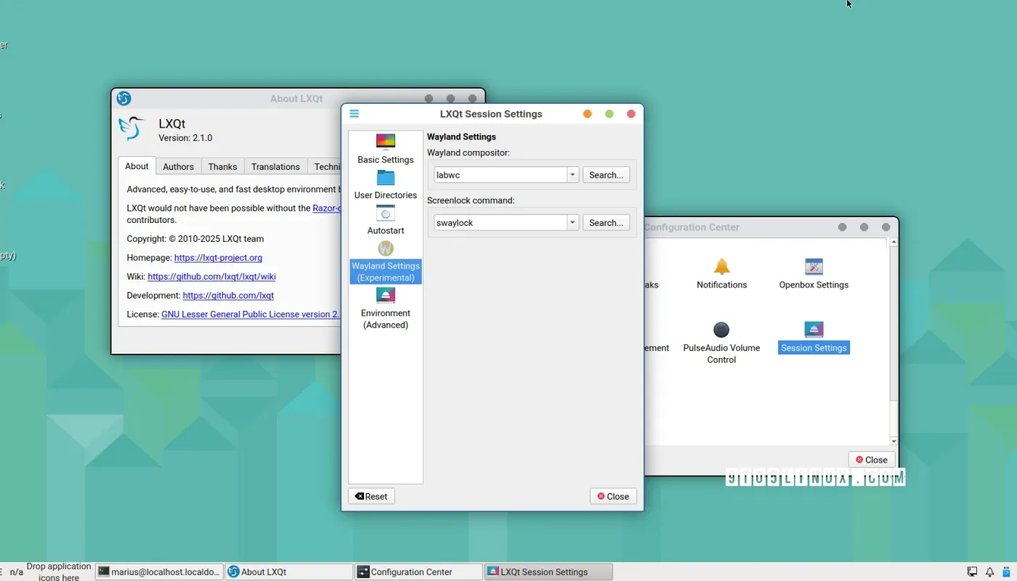Select Session Settings icon in Configuration Center
Image resolution: width=1017 pixels, height=581 pixels.
click(x=814, y=330)
